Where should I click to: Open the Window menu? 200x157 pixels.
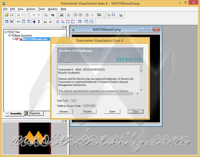(53, 9)
